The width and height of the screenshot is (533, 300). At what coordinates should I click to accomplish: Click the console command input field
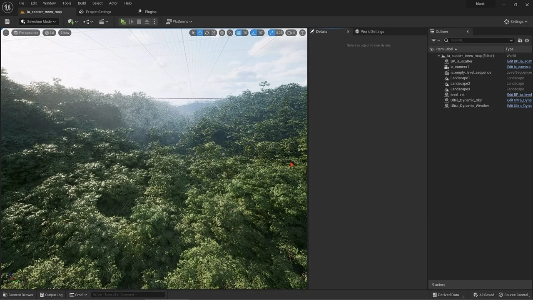(127, 295)
